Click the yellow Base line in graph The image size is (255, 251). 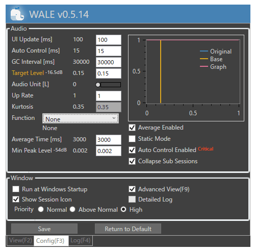[161, 71]
